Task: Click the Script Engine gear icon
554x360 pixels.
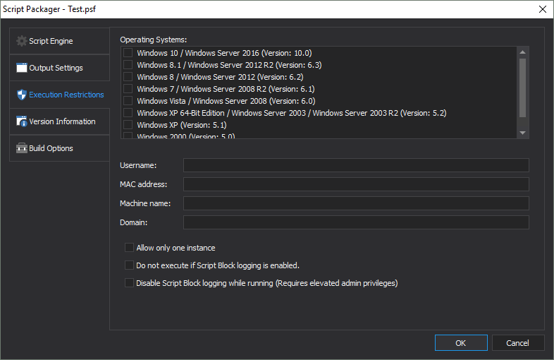Action: coord(22,41)
